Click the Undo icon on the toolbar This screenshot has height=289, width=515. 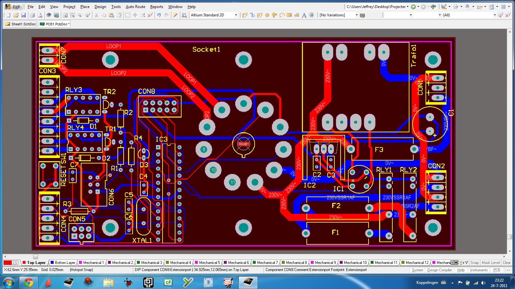[159, 15]
